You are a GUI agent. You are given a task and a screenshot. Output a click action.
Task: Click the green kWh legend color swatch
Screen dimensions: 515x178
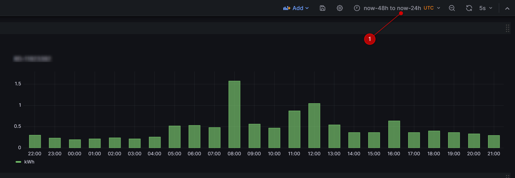click(18, 162)
